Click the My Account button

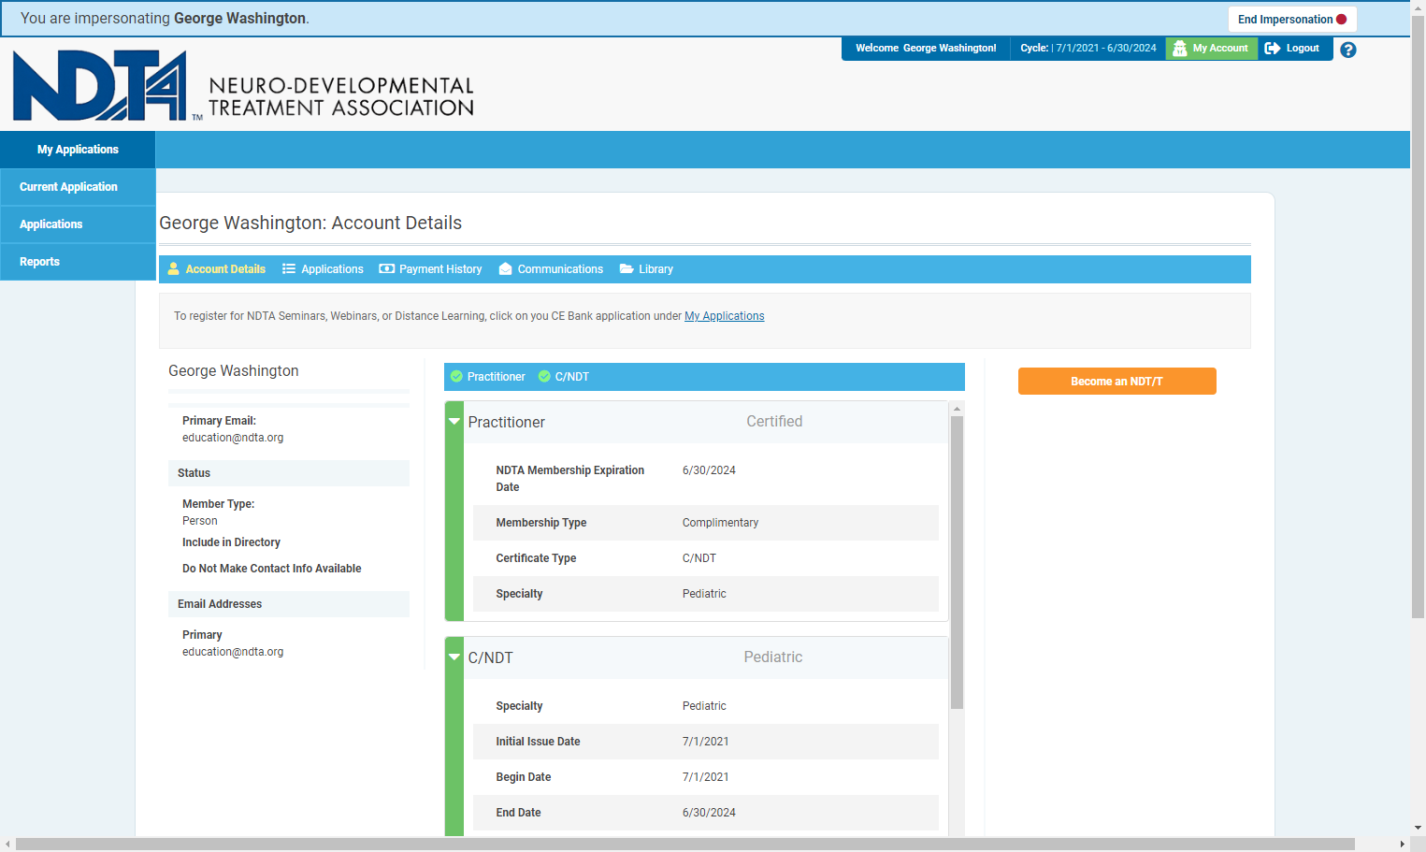1212,49
